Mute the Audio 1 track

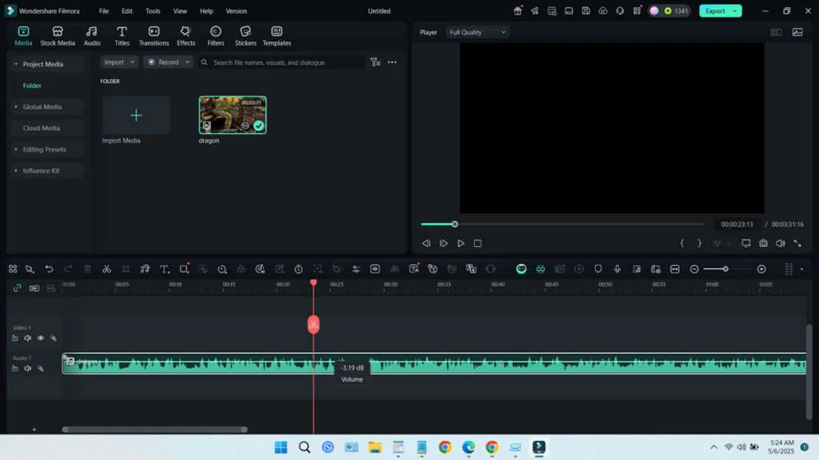[x=27, y=368]
